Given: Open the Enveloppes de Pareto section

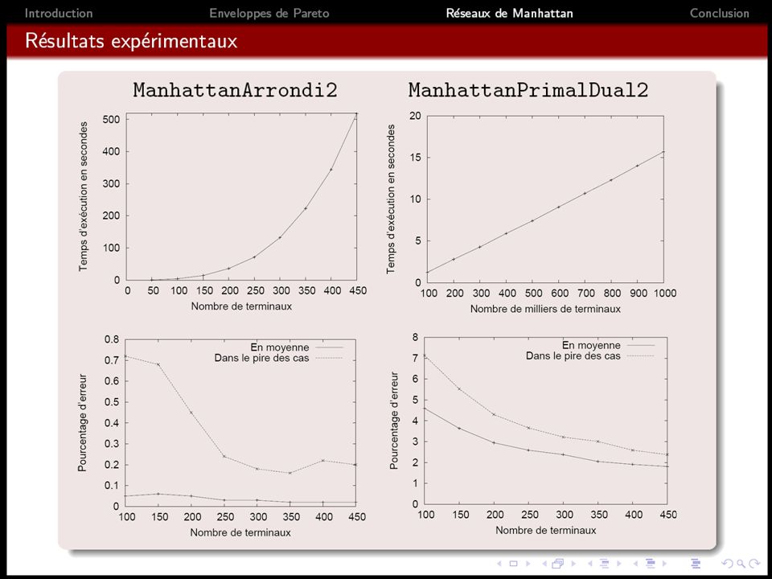Looking at the screenshot, I should [269, 14].
